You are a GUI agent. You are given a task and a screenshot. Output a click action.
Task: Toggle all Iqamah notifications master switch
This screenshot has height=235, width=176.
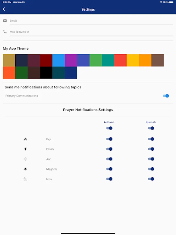tap(151, 128)
